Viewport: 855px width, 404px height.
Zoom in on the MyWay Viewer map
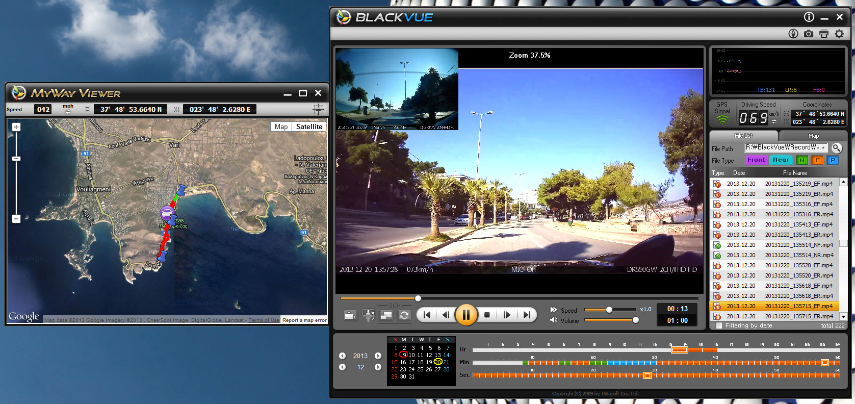16,127
